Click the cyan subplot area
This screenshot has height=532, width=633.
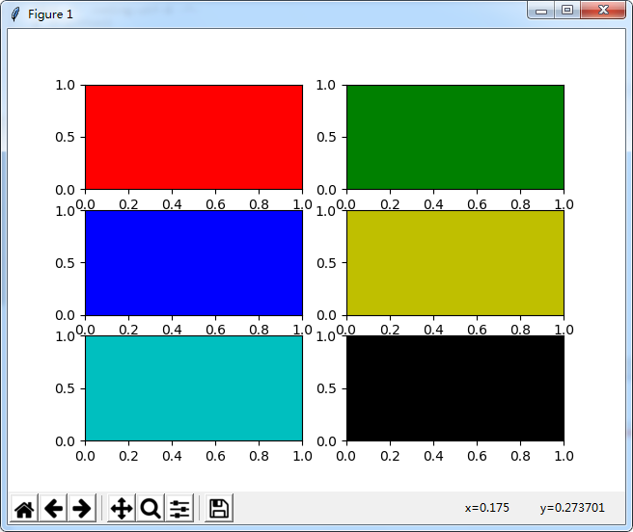[x=194, y=388]
